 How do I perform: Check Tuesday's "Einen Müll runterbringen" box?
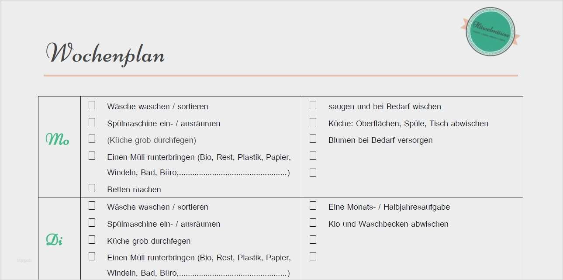click(92, 256)
